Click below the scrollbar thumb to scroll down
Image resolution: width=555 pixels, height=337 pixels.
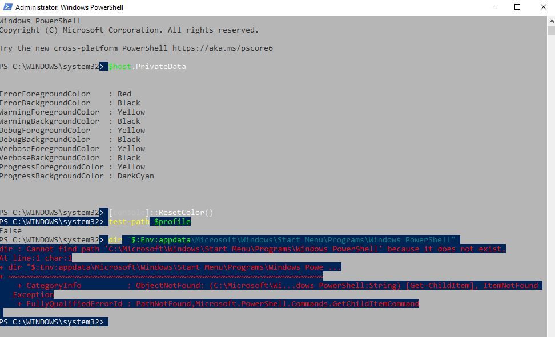tap(550, 171)
